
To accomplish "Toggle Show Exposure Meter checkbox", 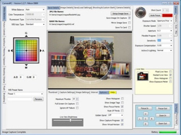I will coord(170,82).
